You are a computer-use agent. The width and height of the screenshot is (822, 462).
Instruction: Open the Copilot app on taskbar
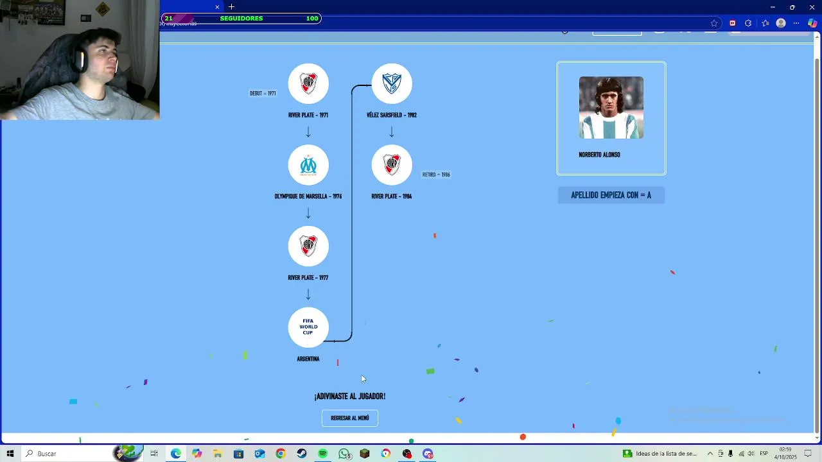[x=197, y=454]
